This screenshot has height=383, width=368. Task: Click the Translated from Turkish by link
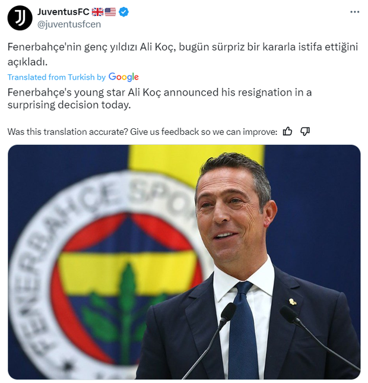click(56, 77)
